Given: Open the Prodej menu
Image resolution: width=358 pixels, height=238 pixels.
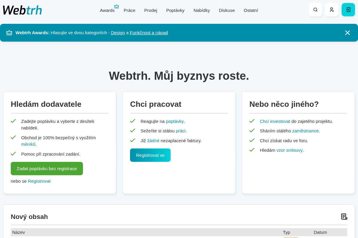Looking at the screenshot, I should pos(151,10).
